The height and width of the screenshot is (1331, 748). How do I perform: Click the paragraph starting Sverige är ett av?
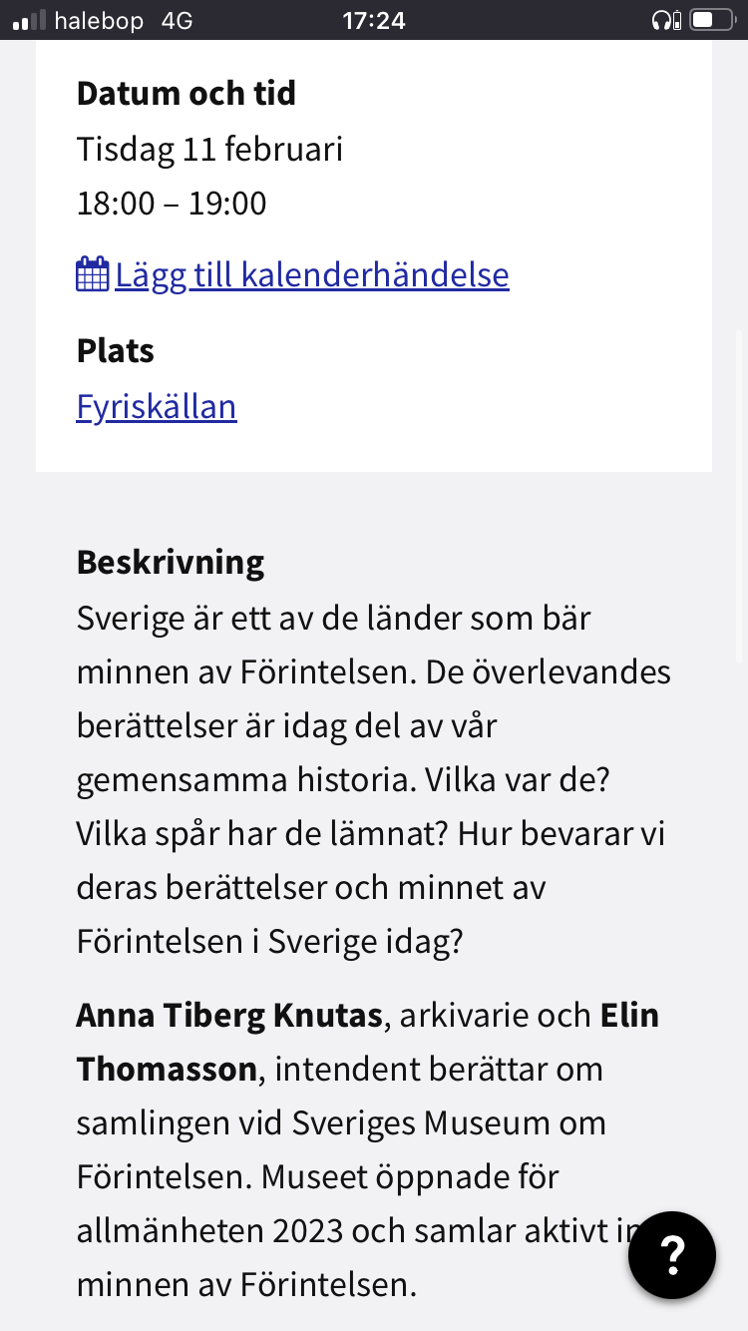374,779
